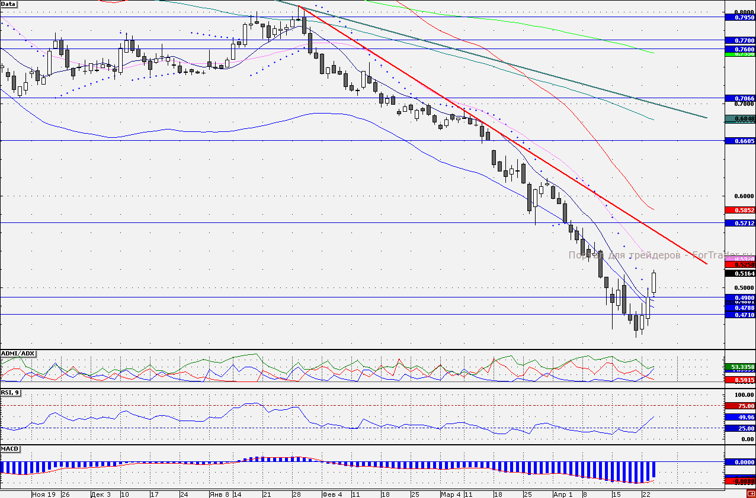The image size is (756, 498).
Task: Click the 0.7700 price level tag
Action: (x=740, y=41)
